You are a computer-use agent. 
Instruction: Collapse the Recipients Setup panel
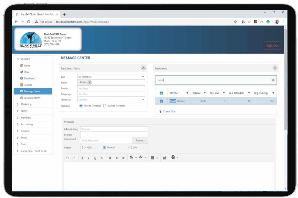coord(143,68)
